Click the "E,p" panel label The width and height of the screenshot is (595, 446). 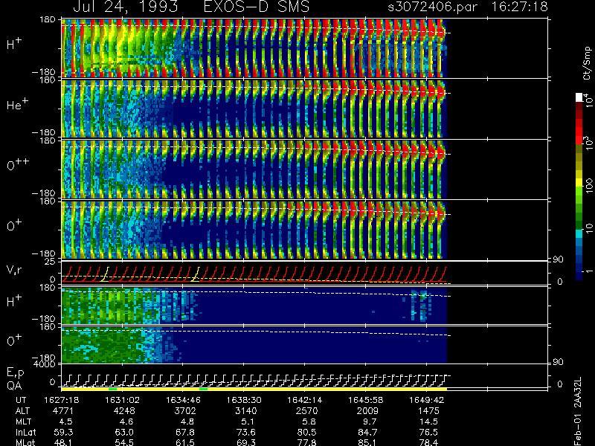click(15, 373)
